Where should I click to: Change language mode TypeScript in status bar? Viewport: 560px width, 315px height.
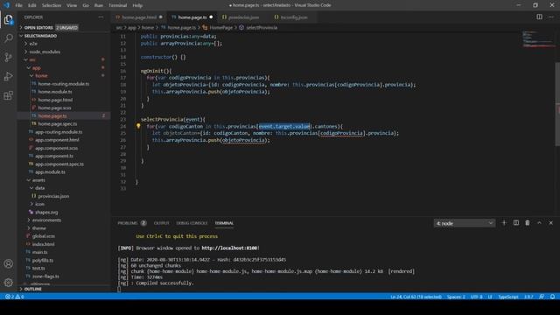(507, 297)
